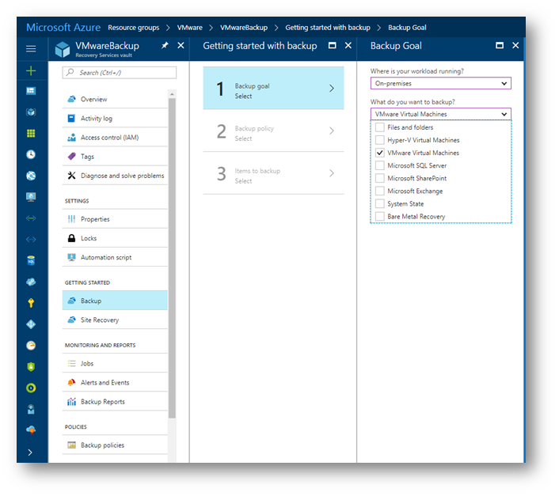Expand the left sidebar with bottom chevron

(x=31, y=452)
